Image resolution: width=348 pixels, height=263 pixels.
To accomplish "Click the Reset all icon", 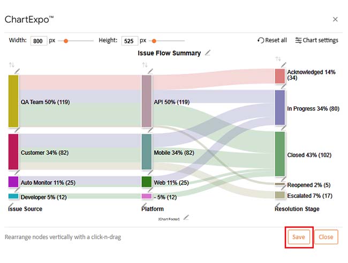I will (261, 40).
